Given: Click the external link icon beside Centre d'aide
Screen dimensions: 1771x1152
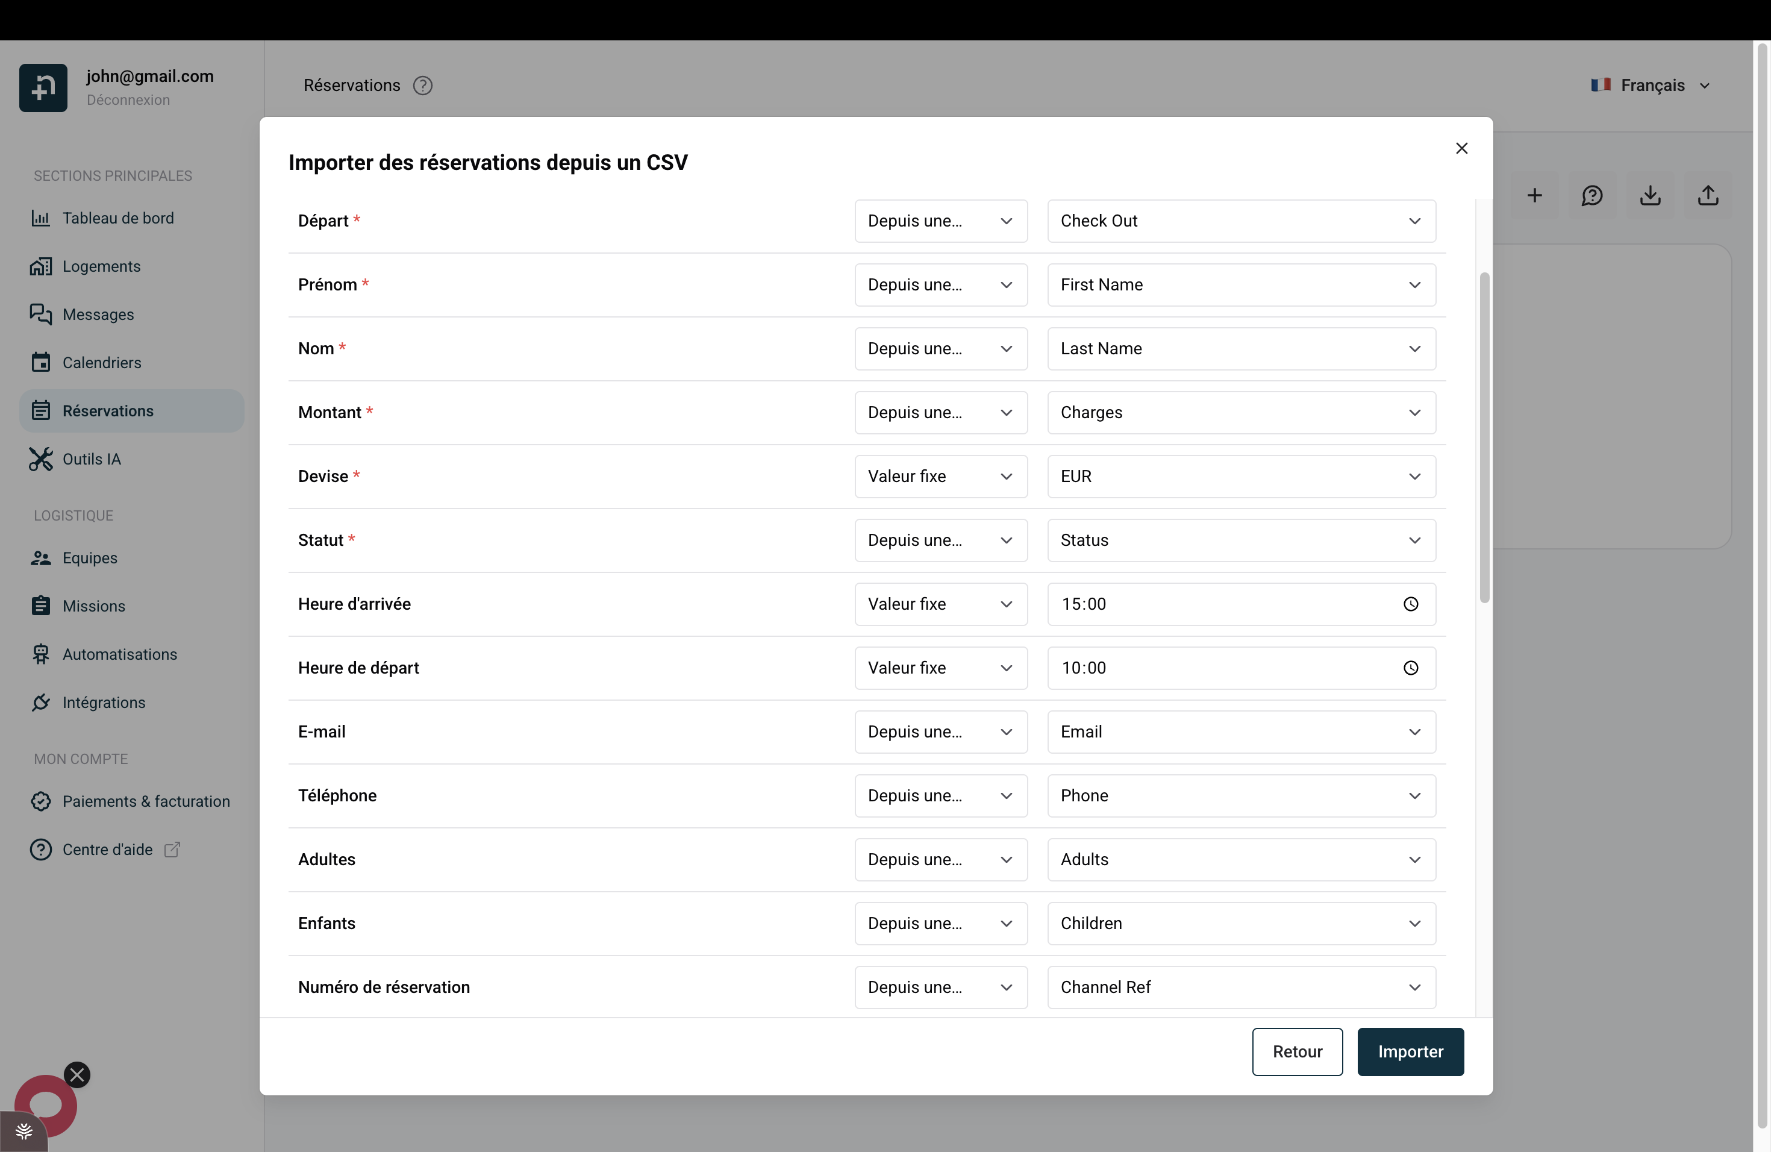Looking at the screenshot, I should coord(172,850).
